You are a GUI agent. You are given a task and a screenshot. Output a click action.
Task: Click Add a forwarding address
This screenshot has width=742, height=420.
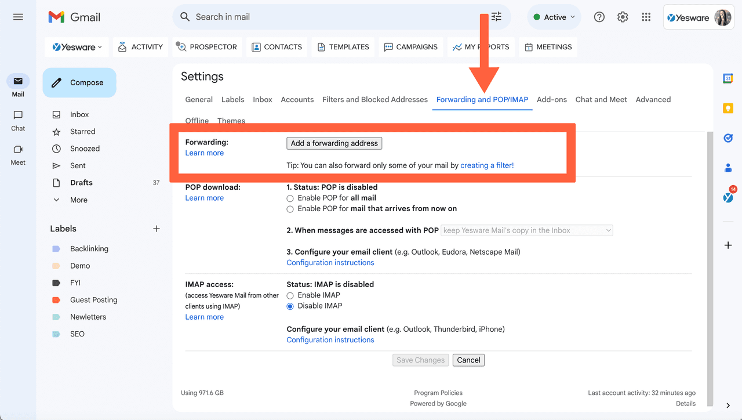pyautogui.click(x=334, y=143)
